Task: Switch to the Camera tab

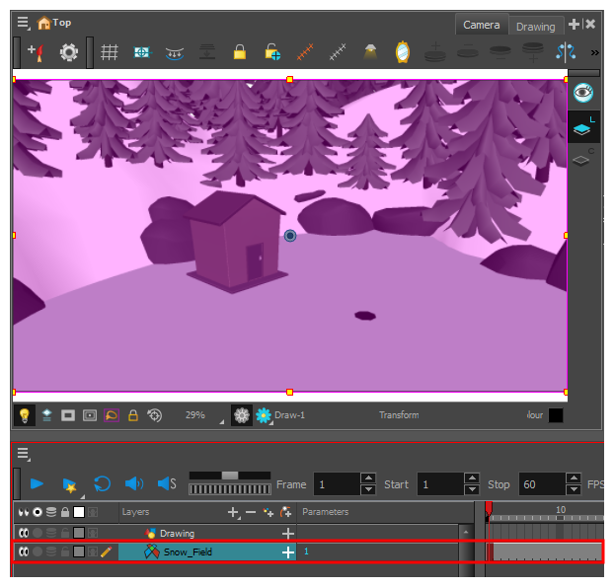Action: (481, 25)
